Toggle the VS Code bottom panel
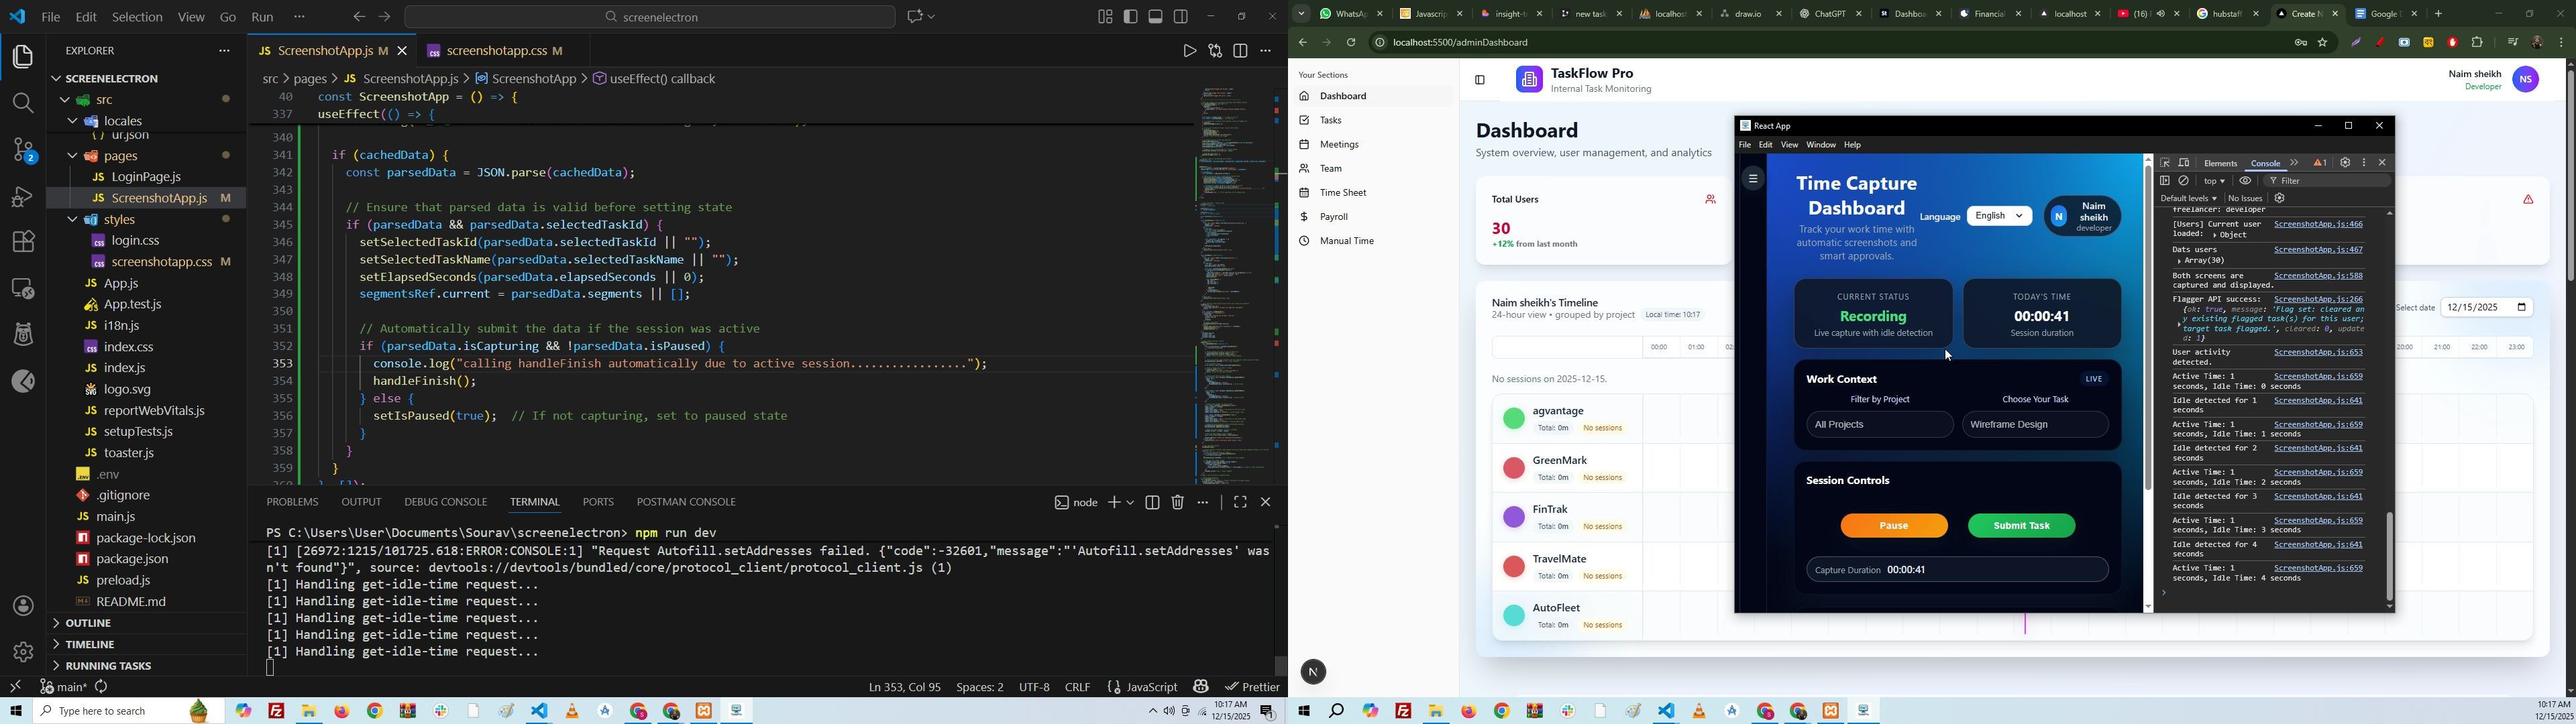The image size is (2576, 724). click(x=1156, y=17)
